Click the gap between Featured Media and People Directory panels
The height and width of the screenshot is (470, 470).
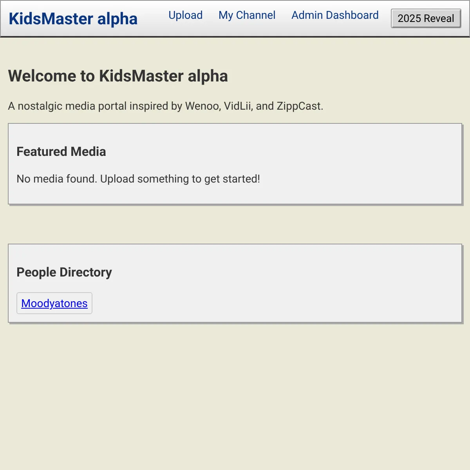[x=235, y=224]
